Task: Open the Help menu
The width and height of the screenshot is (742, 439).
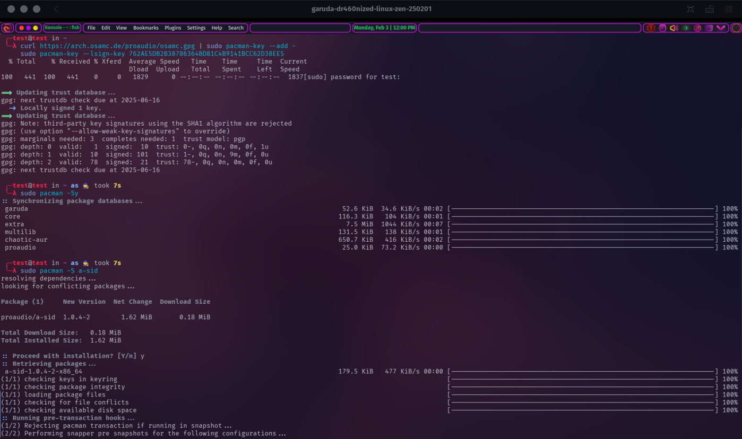Action: pyautogui.click(x=217, y=28)
